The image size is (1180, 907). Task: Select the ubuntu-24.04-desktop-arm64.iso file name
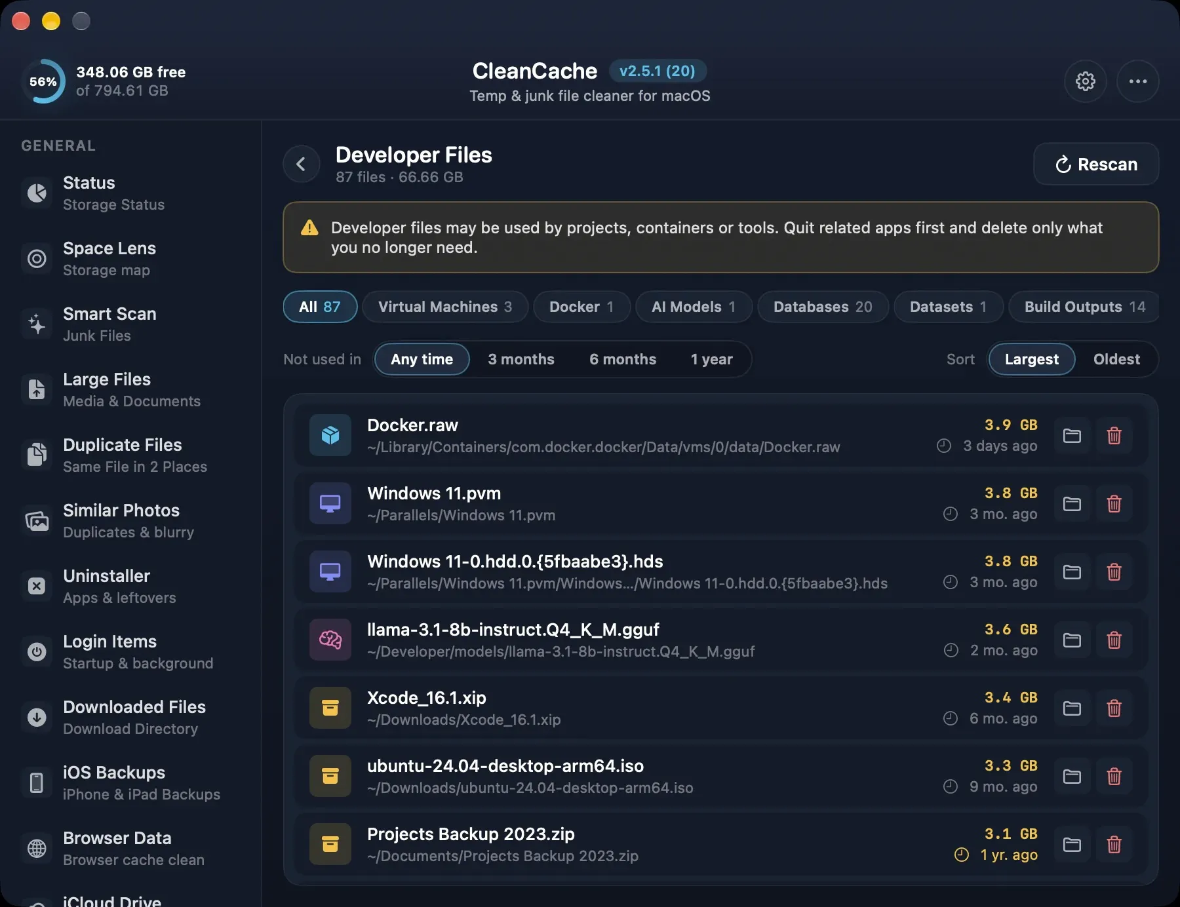(x=505, y=765)
